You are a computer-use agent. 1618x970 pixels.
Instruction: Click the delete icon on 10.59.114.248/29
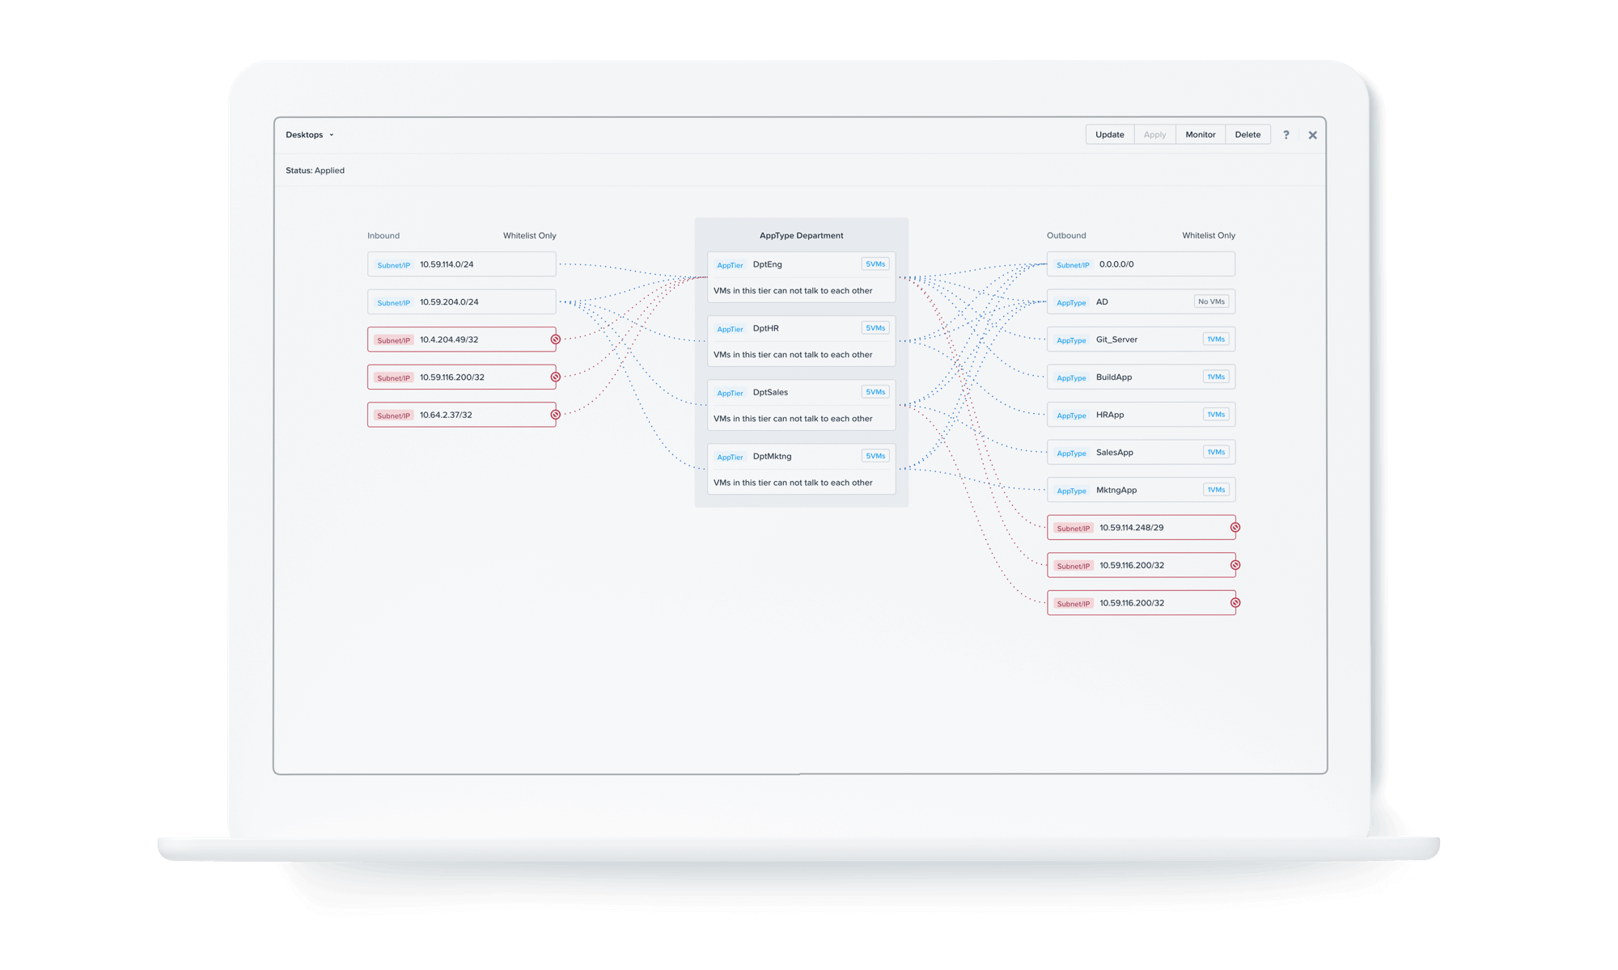[1237, 528]
